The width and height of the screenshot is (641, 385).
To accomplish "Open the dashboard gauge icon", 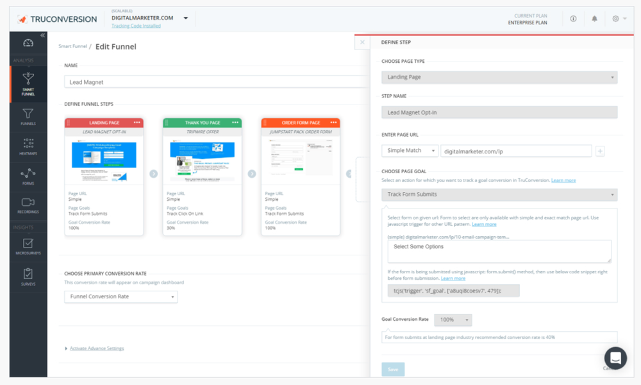I will point(28,43).
